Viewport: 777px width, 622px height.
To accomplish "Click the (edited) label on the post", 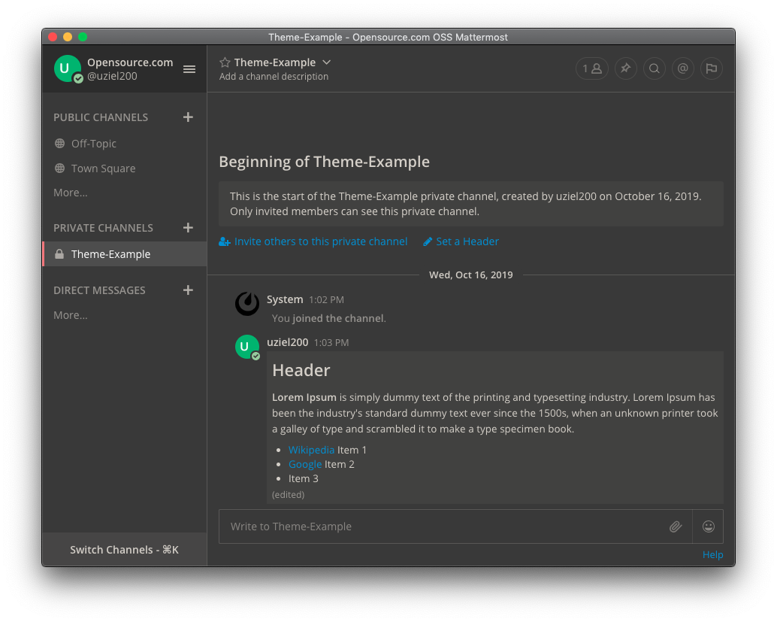I will [288, 495].
